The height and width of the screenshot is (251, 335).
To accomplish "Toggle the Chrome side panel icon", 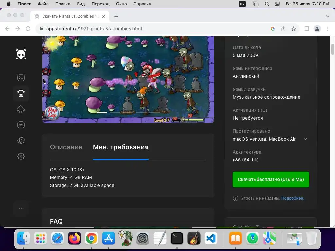I will [307, 29].
